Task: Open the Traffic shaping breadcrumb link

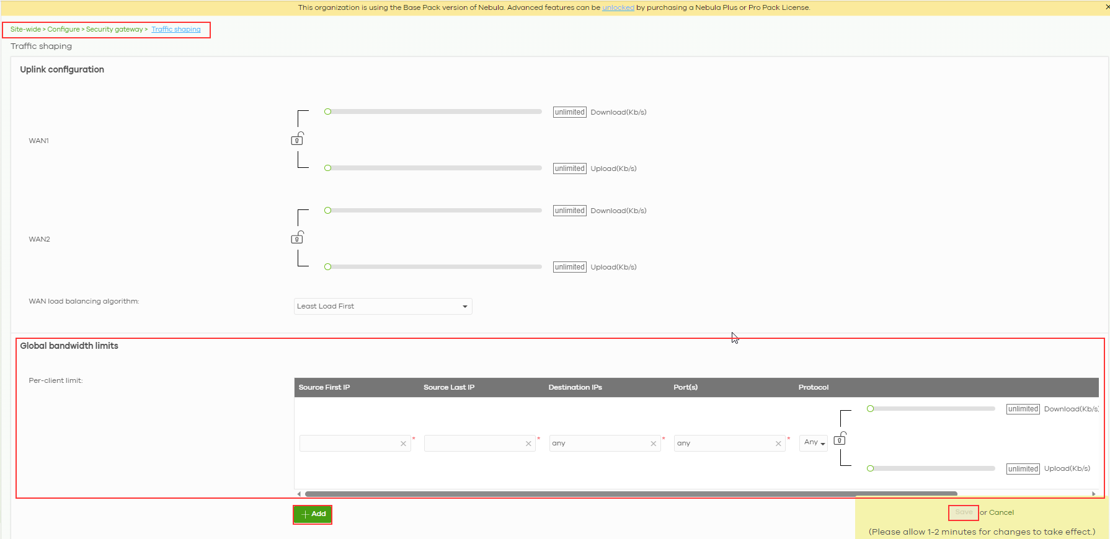Action: pos(176,29)
